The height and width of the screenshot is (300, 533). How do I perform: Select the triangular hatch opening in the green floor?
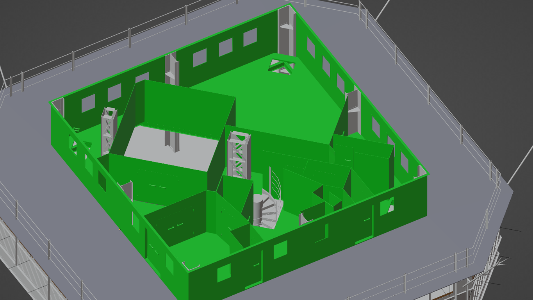click(281, 65)
